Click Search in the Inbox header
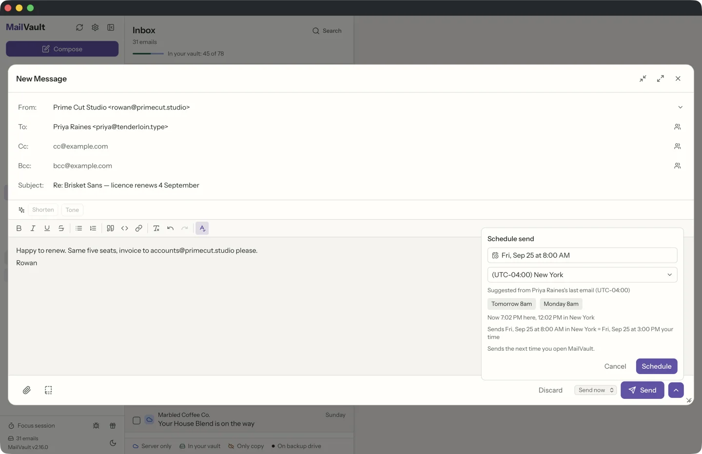702x454 pixels. tap(327, 31)
